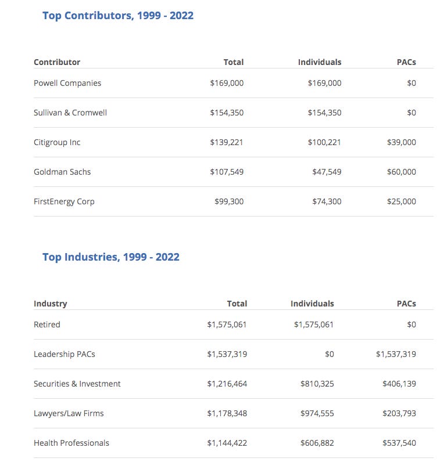Screen dimensions: 444x476
Task: Select Health Professionals total $1,144,422
Action: coord(227,443)
